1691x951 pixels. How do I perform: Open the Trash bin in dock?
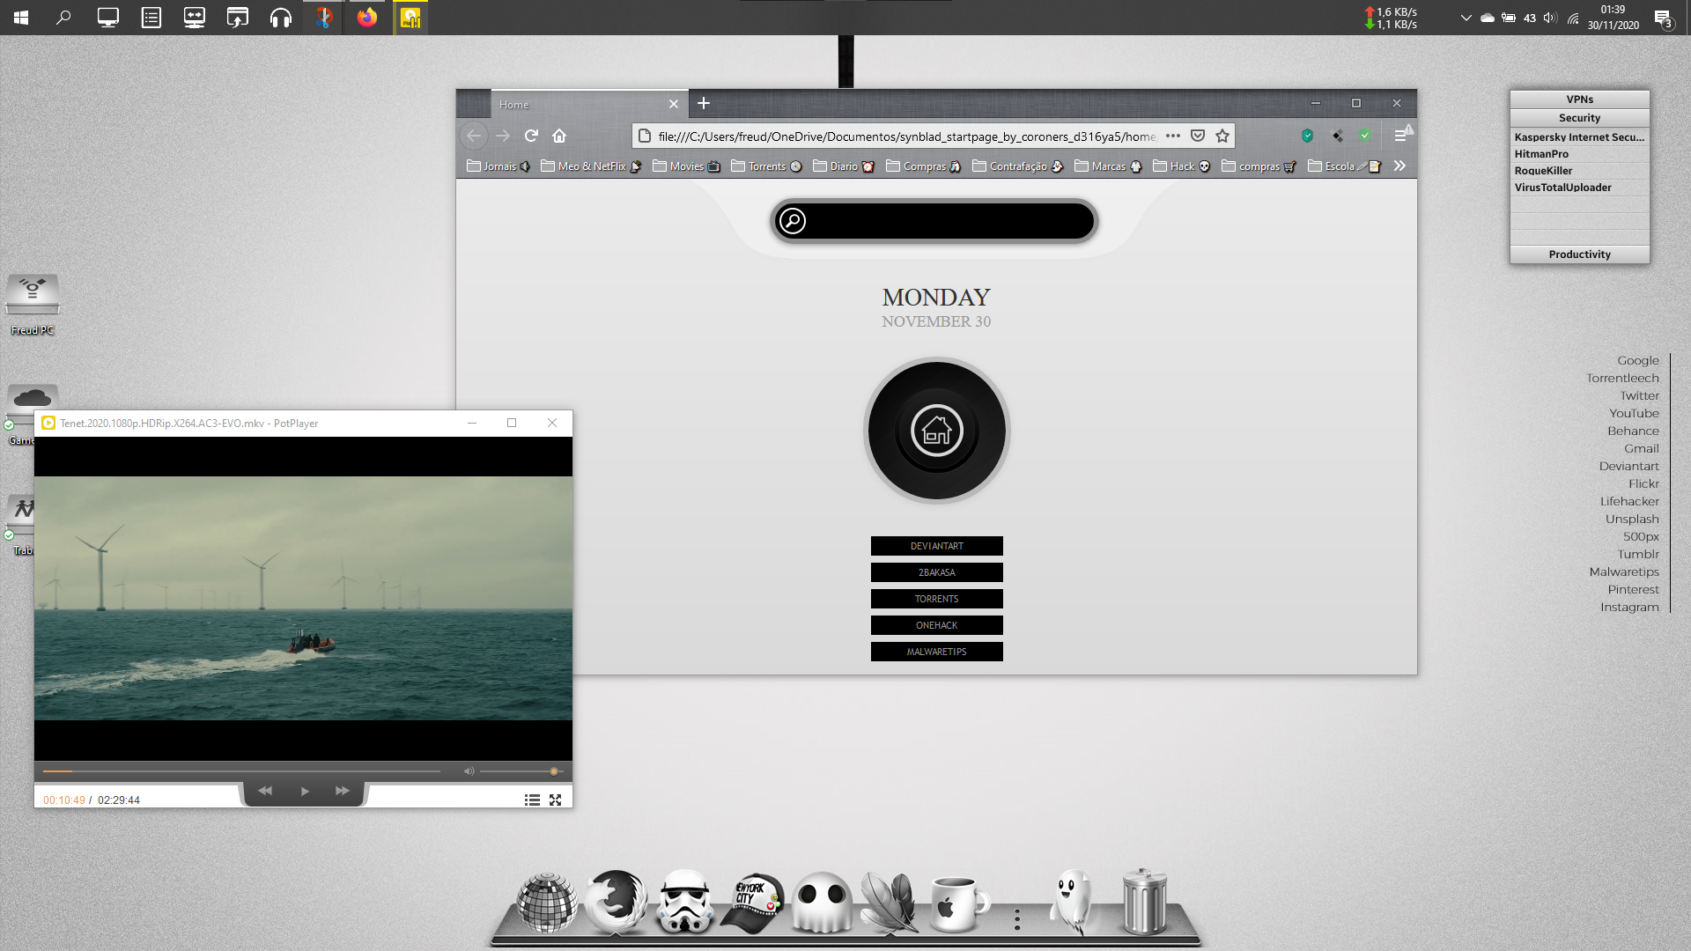point(1144,902)
